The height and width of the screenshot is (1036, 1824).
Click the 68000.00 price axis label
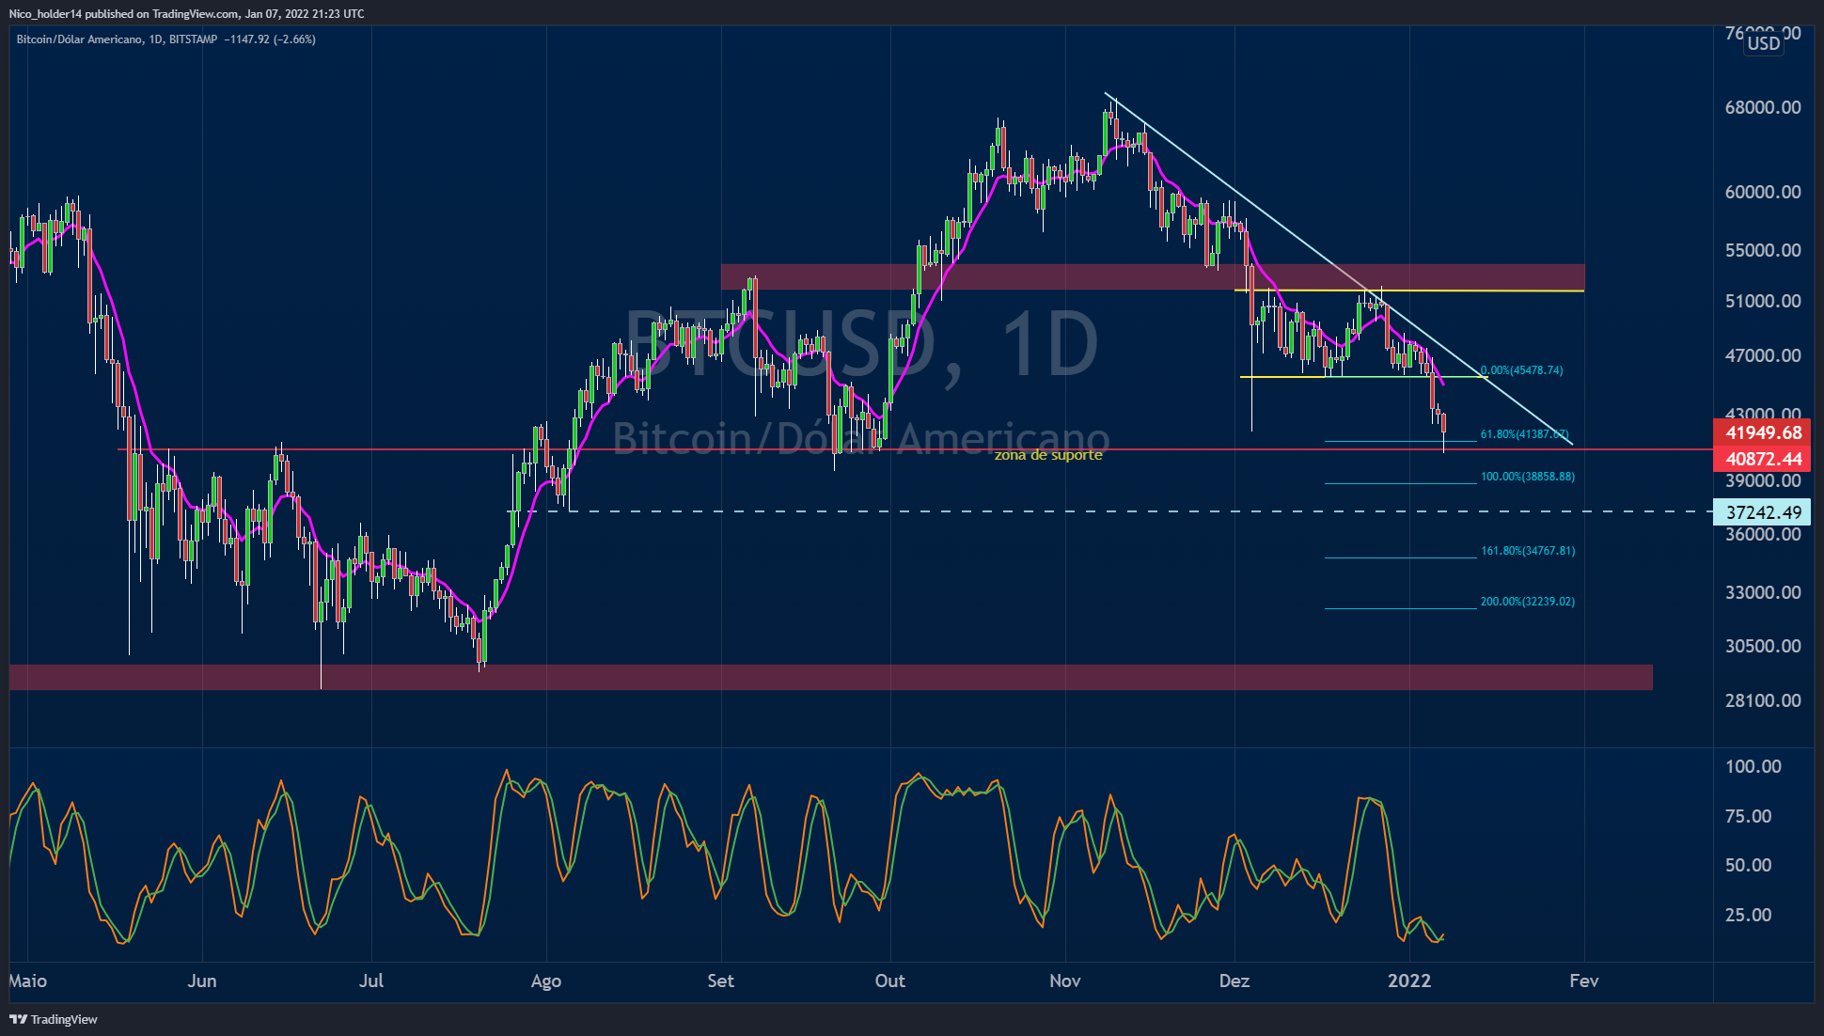click(1763, 107)
